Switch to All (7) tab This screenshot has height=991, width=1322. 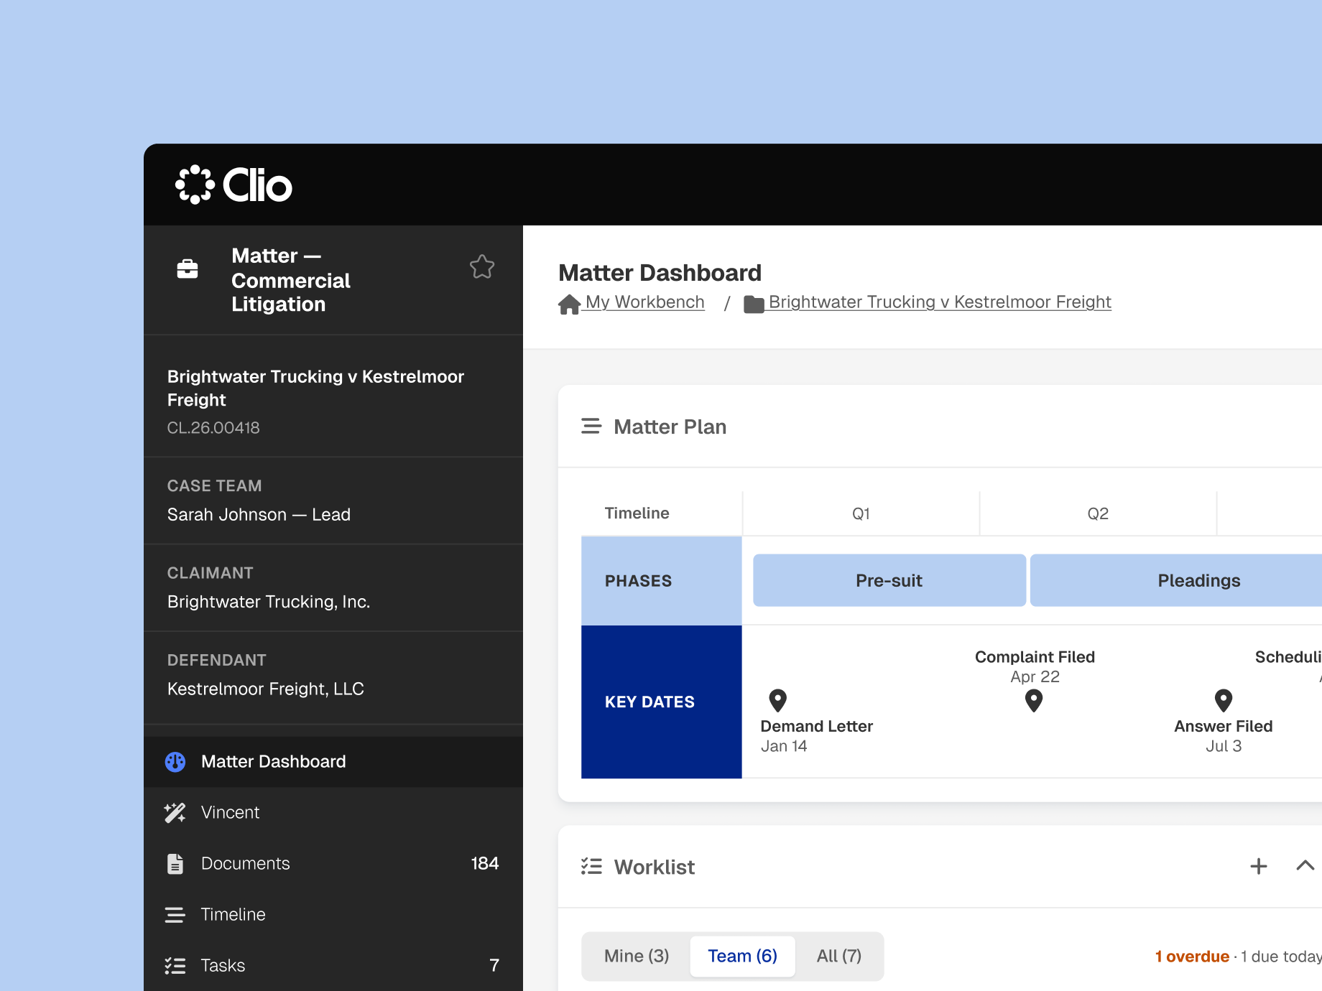coord(839,956)
